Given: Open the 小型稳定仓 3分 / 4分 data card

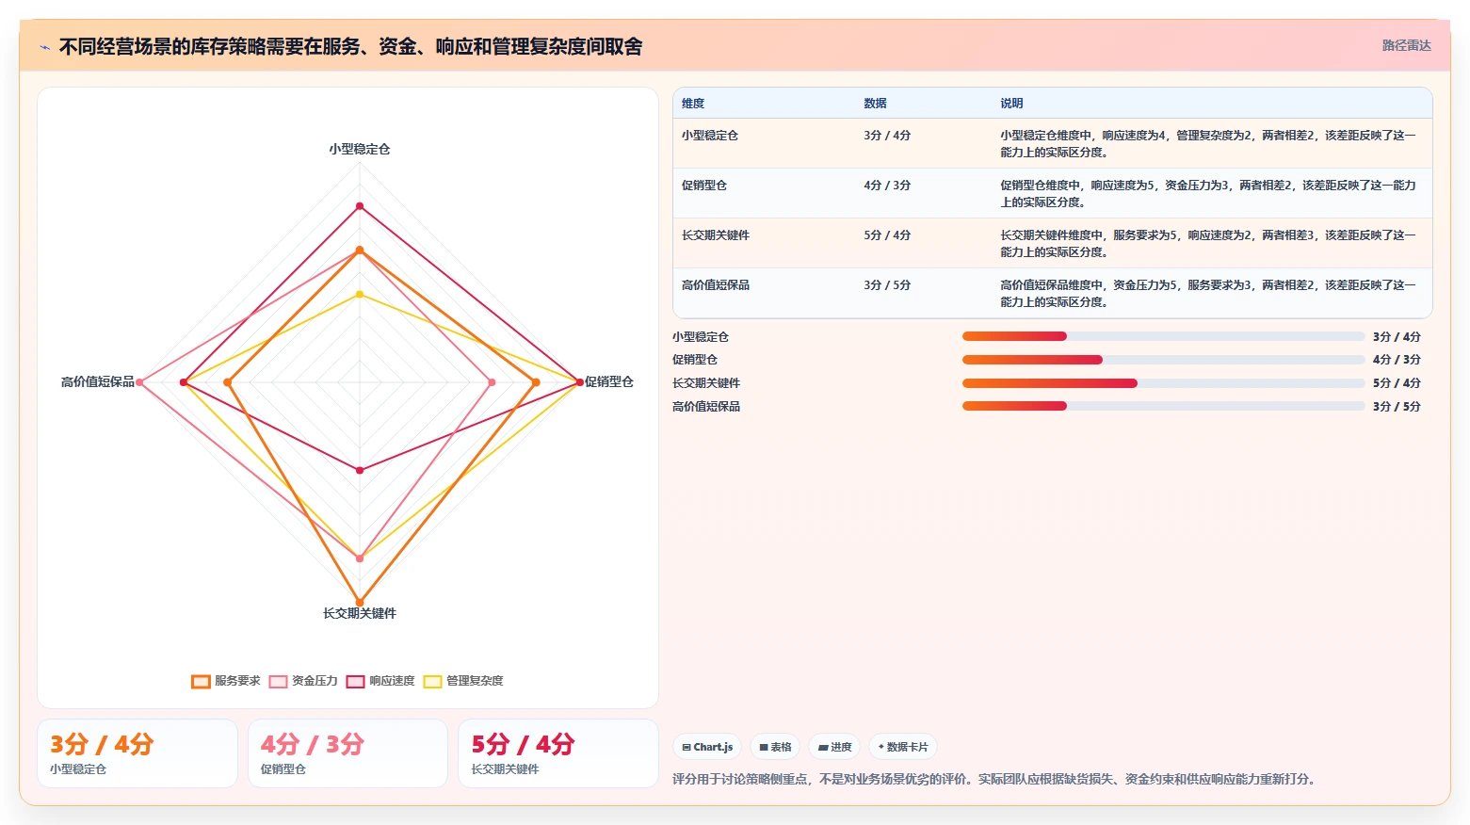Looking at the screenshot, I should pos(137,753).
